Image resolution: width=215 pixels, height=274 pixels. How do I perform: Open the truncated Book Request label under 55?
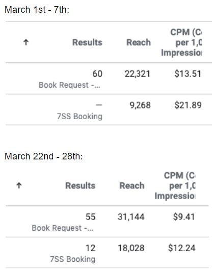tap(63, 228)
